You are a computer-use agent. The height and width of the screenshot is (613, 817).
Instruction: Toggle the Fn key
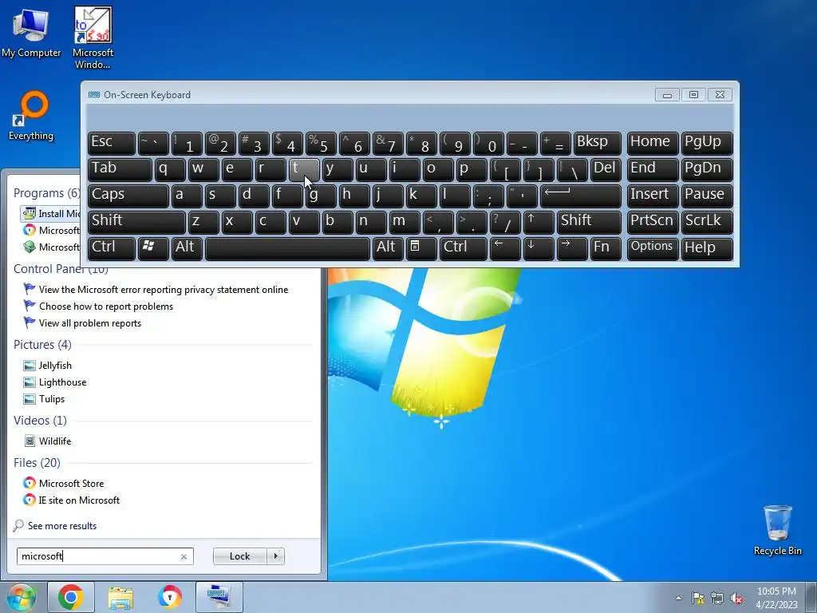(x=606, y=248)
